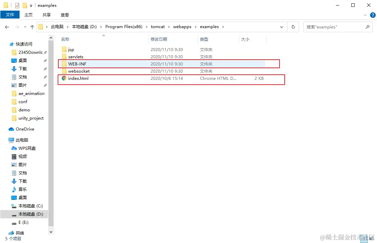The height and width of the screenshot is (243, 377).
Task: Expand the ribbon chevron
Action: 365,15
